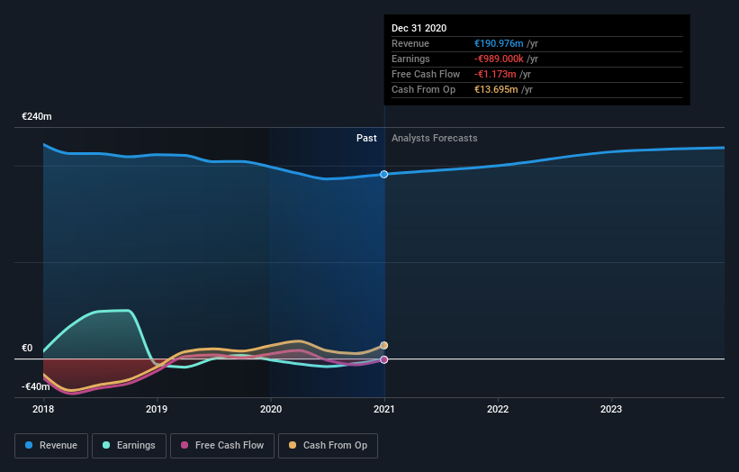
Task: Click the orange Cash From Op data point
Action: 384,346
